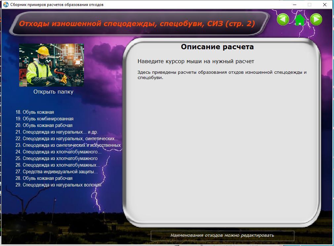Select '28. Обувь кожаная рабочая'
Screen dimensions: 334x246
click(x=44, y=178)
